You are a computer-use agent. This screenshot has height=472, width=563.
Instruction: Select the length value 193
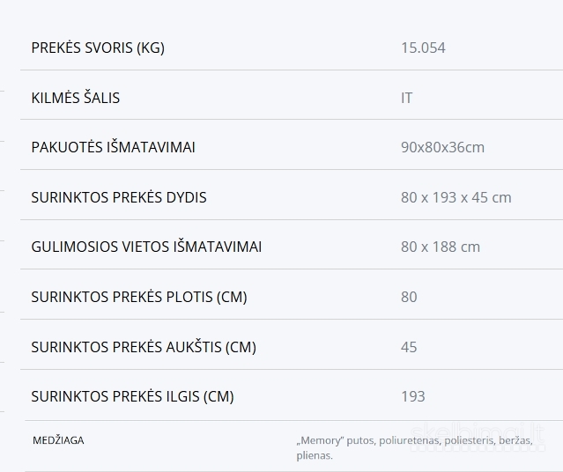pyautogui.click(x=413, y=396)
